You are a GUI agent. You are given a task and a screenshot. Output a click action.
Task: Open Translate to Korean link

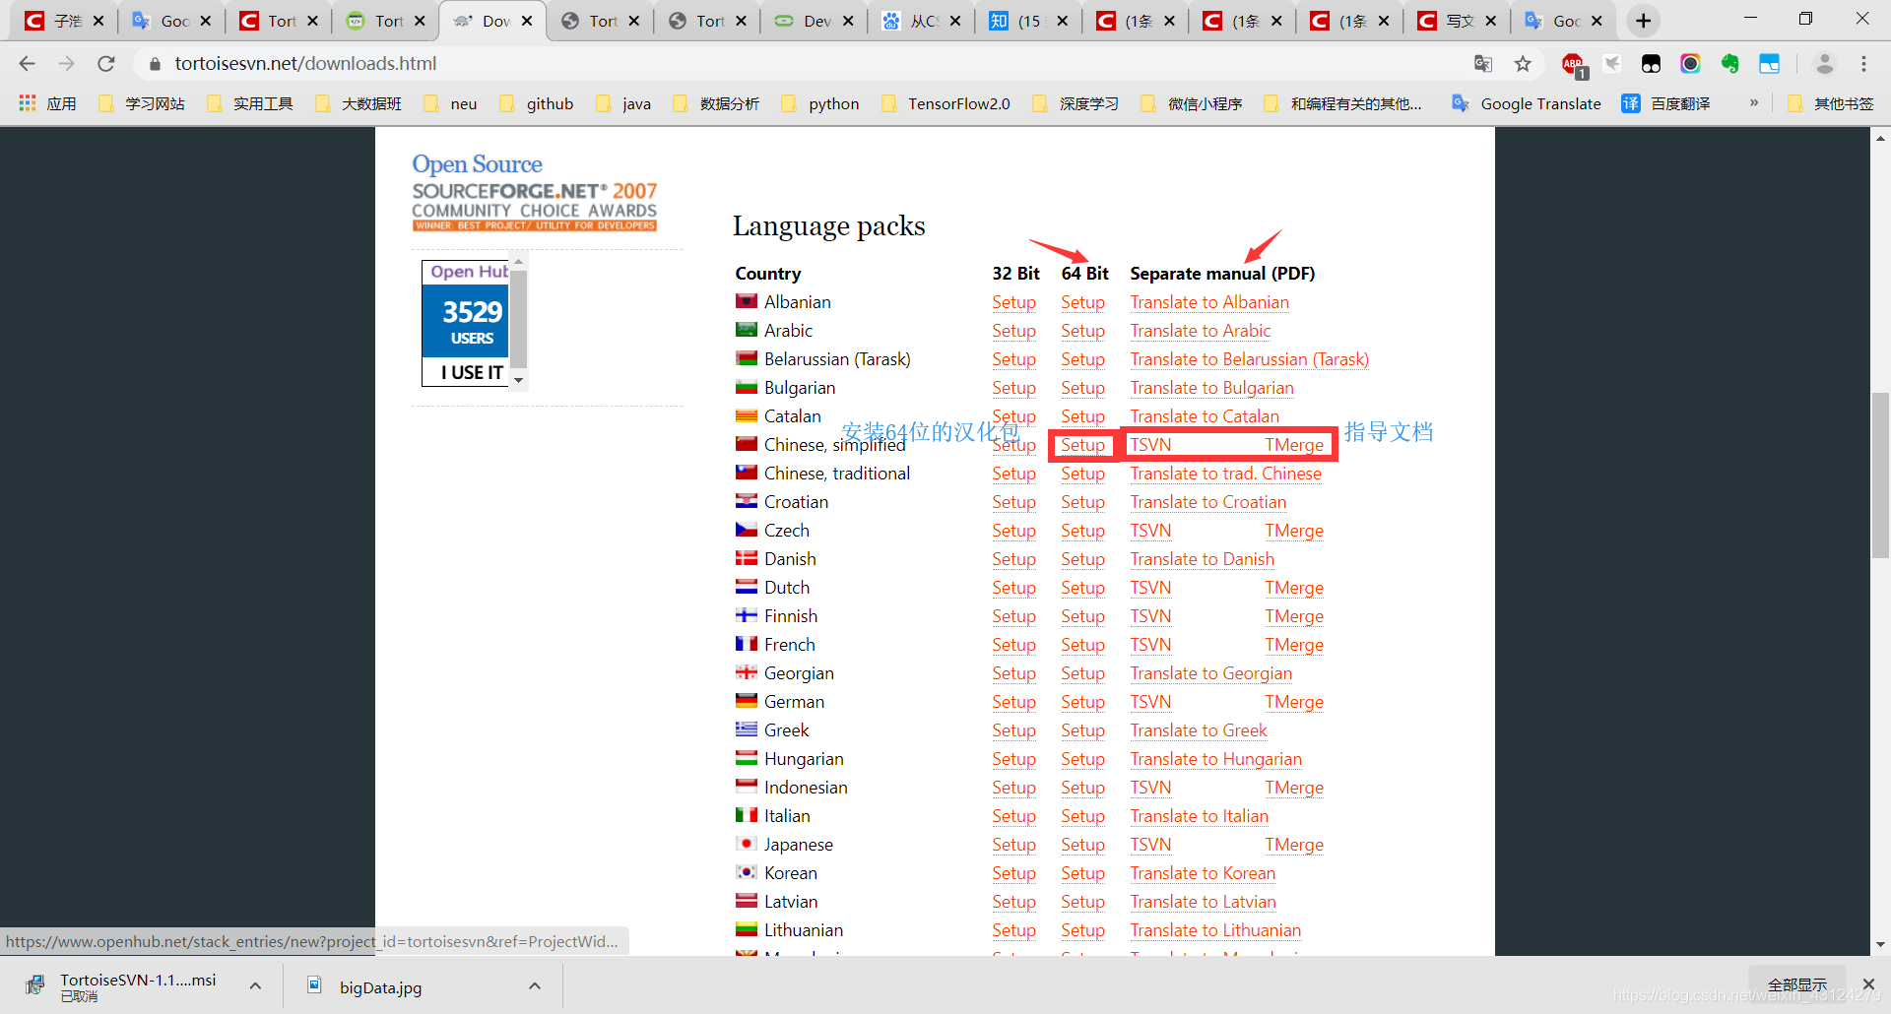[1203, 873]
